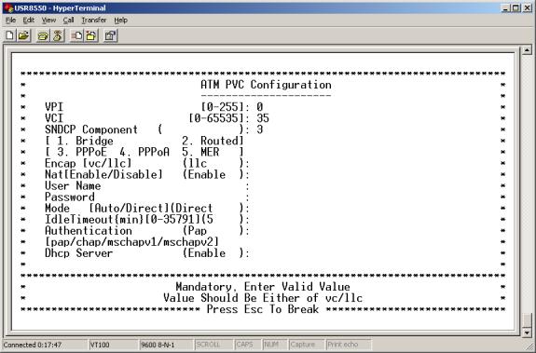Click the HyperTerminal title bar app icon
Image resolution: width=536 pixels, height=353 pixels.
click(x=8, y=7)
